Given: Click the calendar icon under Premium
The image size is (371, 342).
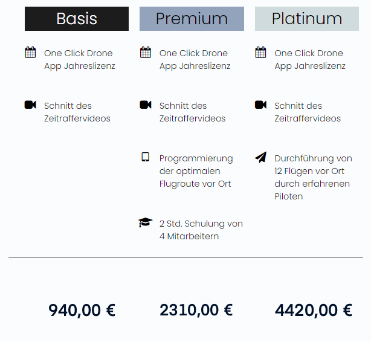Looking at the screenshot, I should click(146, 53).
